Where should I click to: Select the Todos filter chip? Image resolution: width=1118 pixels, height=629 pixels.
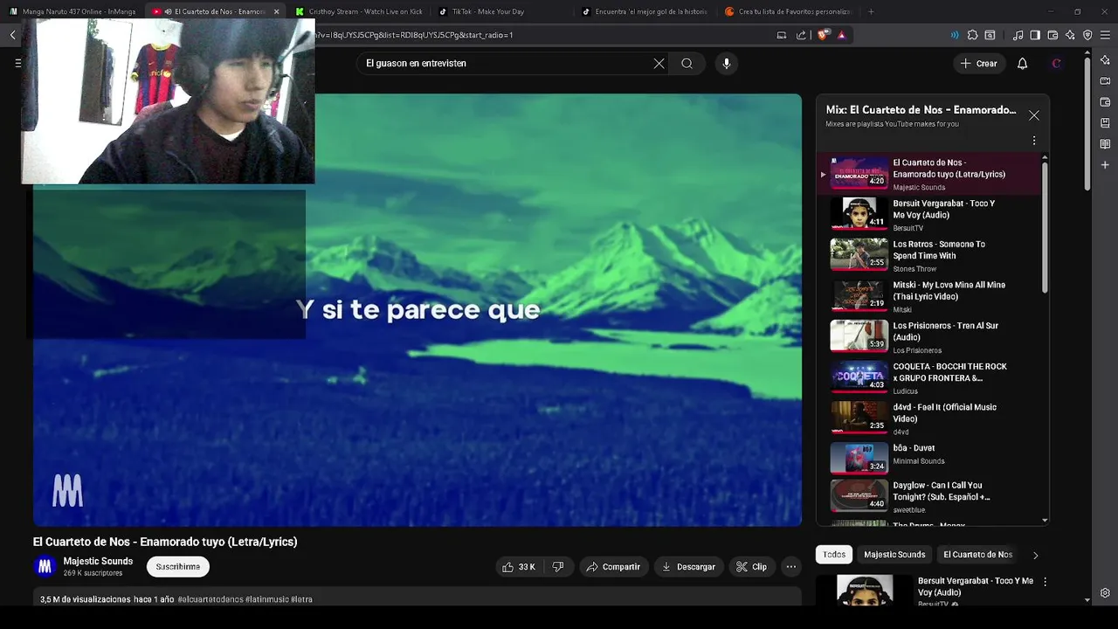click(834, 555)
